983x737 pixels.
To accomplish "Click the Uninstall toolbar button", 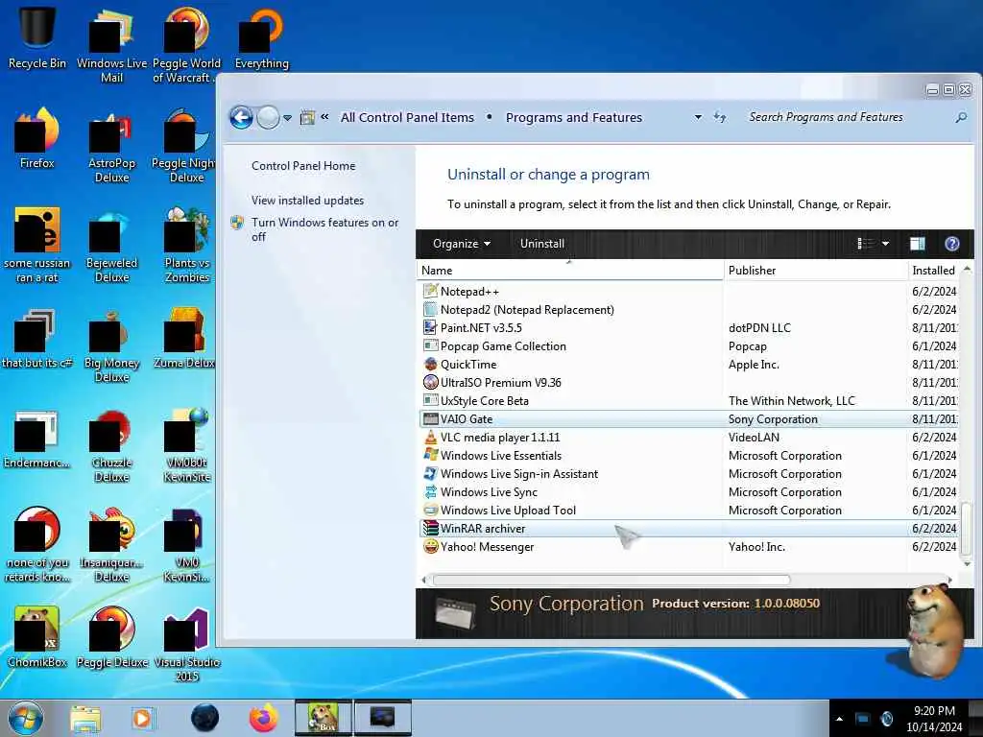I will (541, 244).
